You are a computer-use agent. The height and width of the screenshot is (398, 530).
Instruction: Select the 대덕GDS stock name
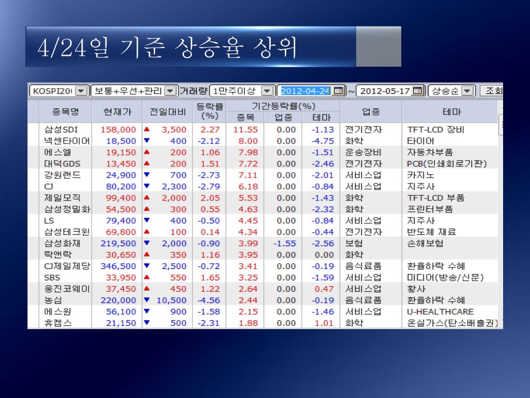[x=62, y=164]
